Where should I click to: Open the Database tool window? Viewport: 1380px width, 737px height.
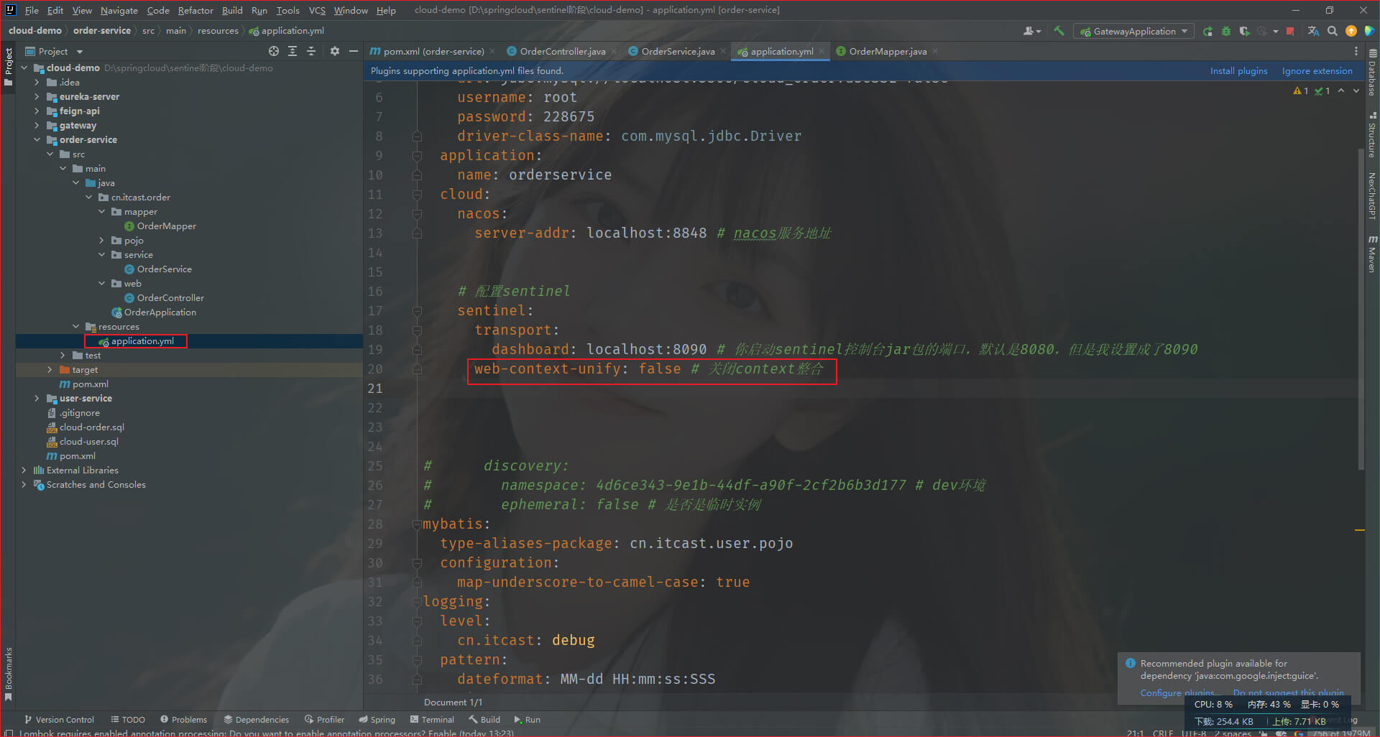point(1372,73)
